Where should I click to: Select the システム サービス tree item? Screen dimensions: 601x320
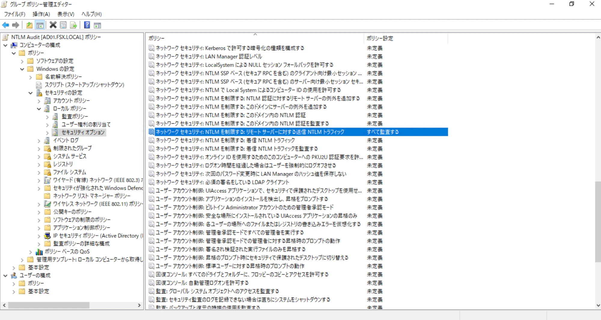pos(70,156)
